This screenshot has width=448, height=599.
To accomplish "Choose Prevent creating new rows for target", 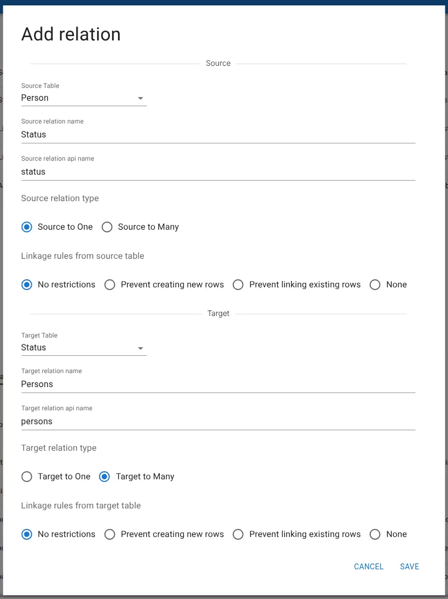I will pyautogui.click(x=110, y=534).
